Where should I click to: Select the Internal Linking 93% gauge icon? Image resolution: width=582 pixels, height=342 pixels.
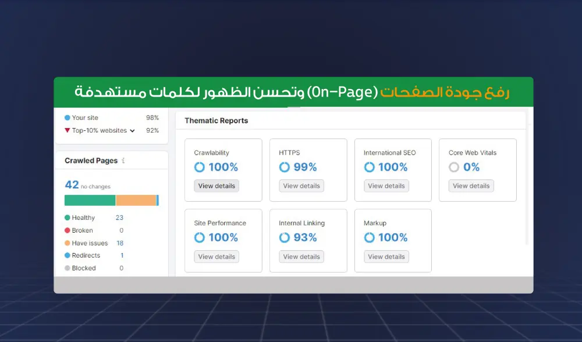tap(285, 237)
